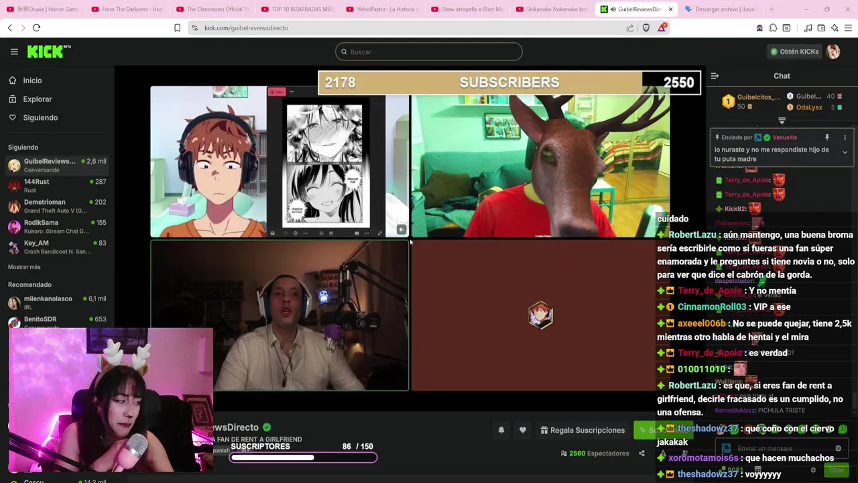The height and width of the screenshot is (483, 858).
Task: Open the RodikSama followed channel
Action: [x=57, y=226]
